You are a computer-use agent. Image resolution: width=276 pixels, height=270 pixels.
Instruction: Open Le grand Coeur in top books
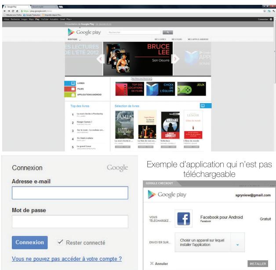pos(84,146)
